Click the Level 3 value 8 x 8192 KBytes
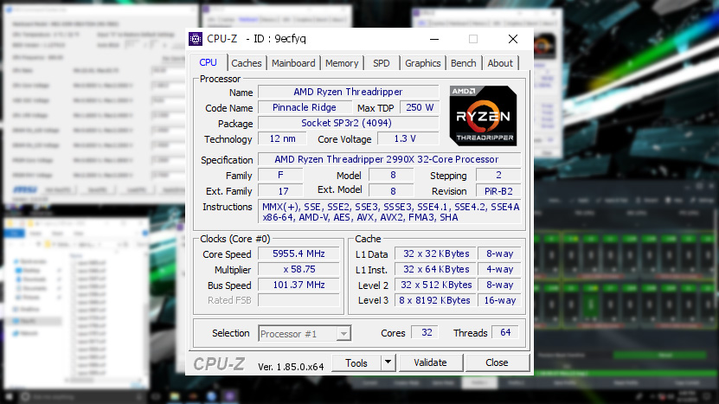The image size is (719, 404). 434,300
